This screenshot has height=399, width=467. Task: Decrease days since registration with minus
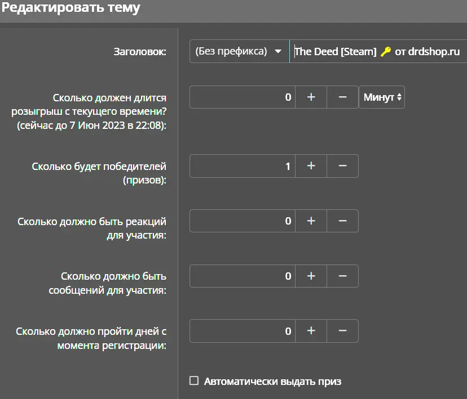(342, 331)
